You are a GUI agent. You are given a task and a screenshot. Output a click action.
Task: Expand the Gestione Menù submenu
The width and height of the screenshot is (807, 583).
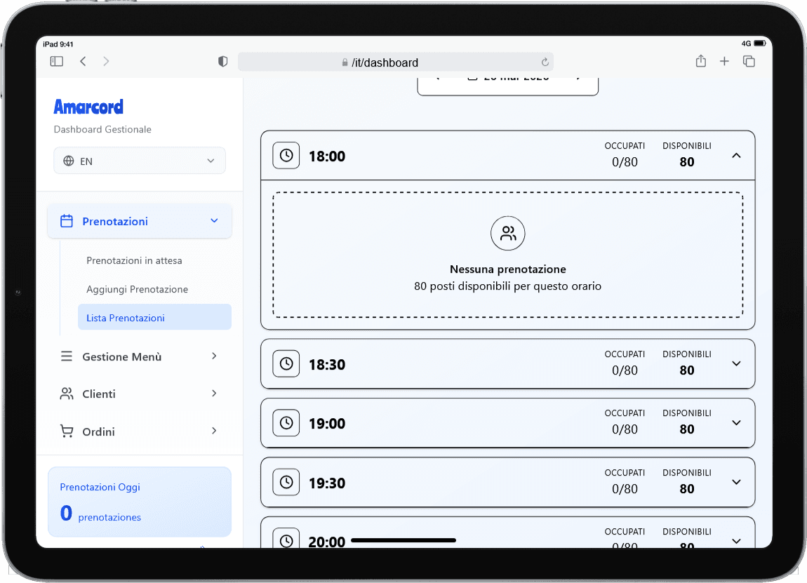click(214, 356)
